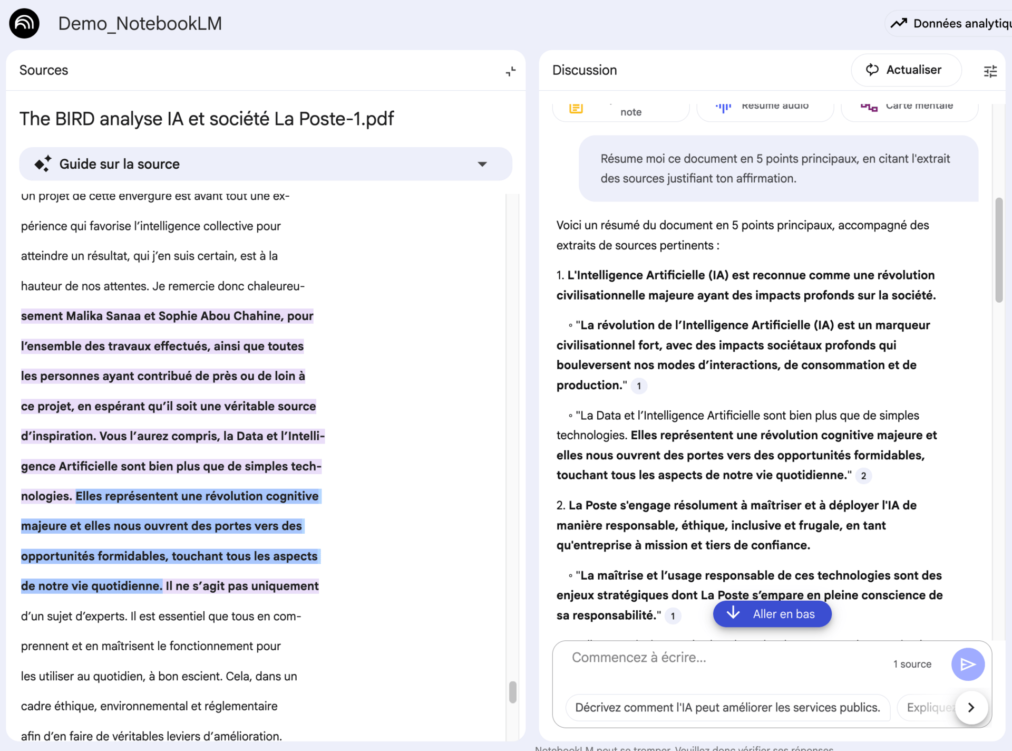Click the blue highlighted passage "Elles représentent une révolution cognitive"

tap(197, 496)
